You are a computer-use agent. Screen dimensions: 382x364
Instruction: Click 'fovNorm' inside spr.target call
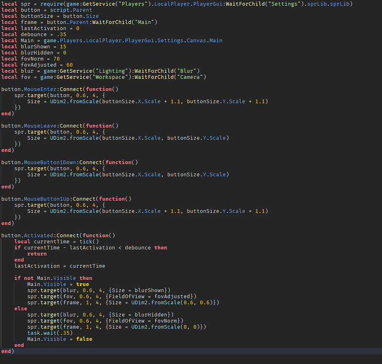tap(165, 320)
